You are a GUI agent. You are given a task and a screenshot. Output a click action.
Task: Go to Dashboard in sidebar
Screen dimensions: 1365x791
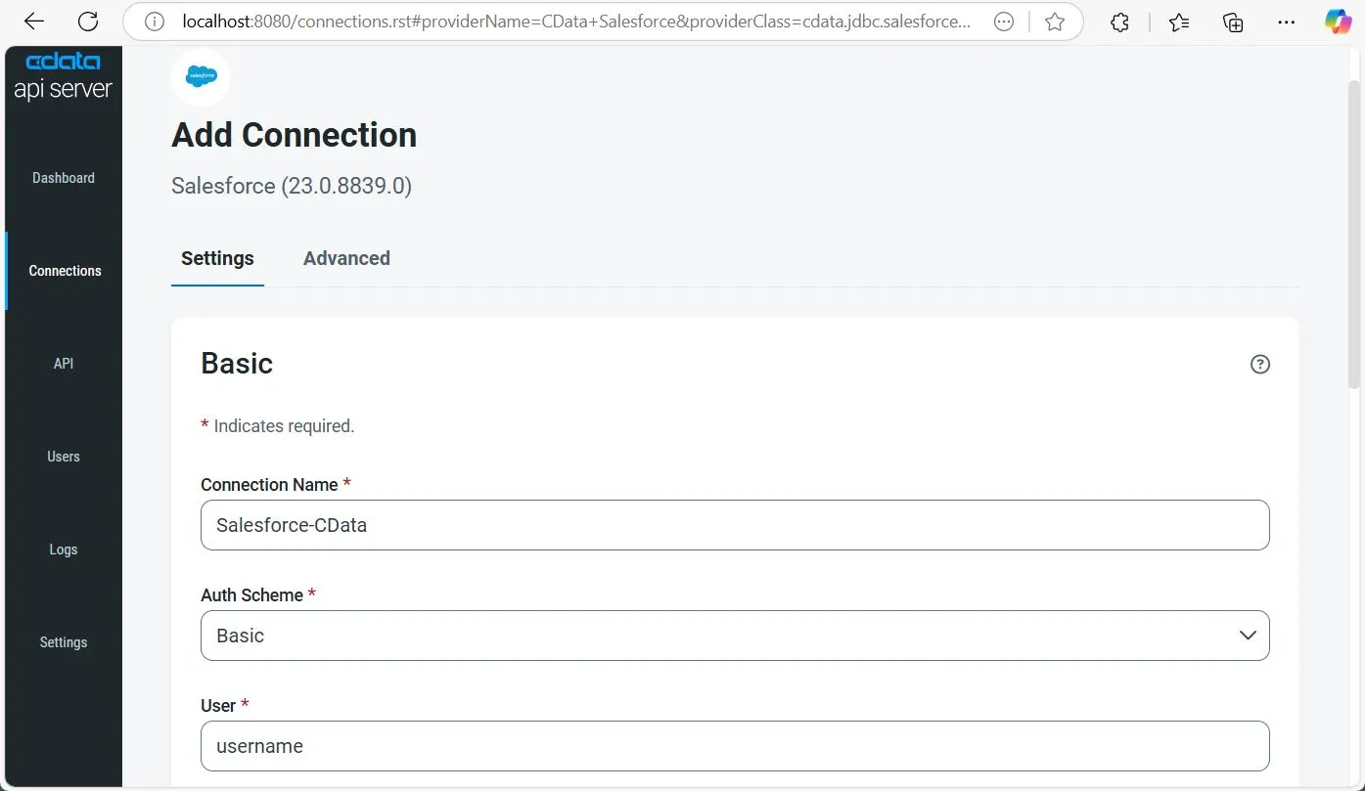tap(64, 178)
